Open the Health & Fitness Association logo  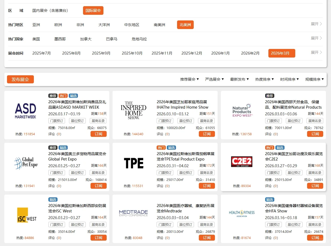[242, 214]
